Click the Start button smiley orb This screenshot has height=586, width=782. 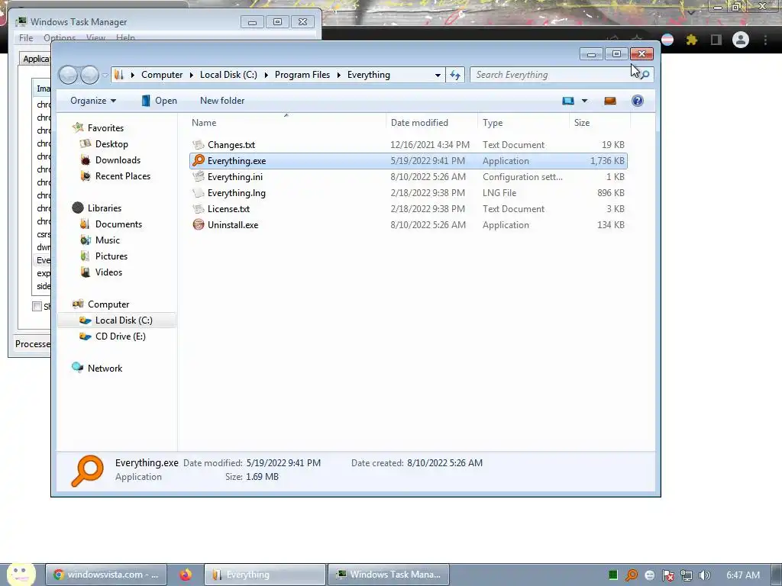click(21, 574)
